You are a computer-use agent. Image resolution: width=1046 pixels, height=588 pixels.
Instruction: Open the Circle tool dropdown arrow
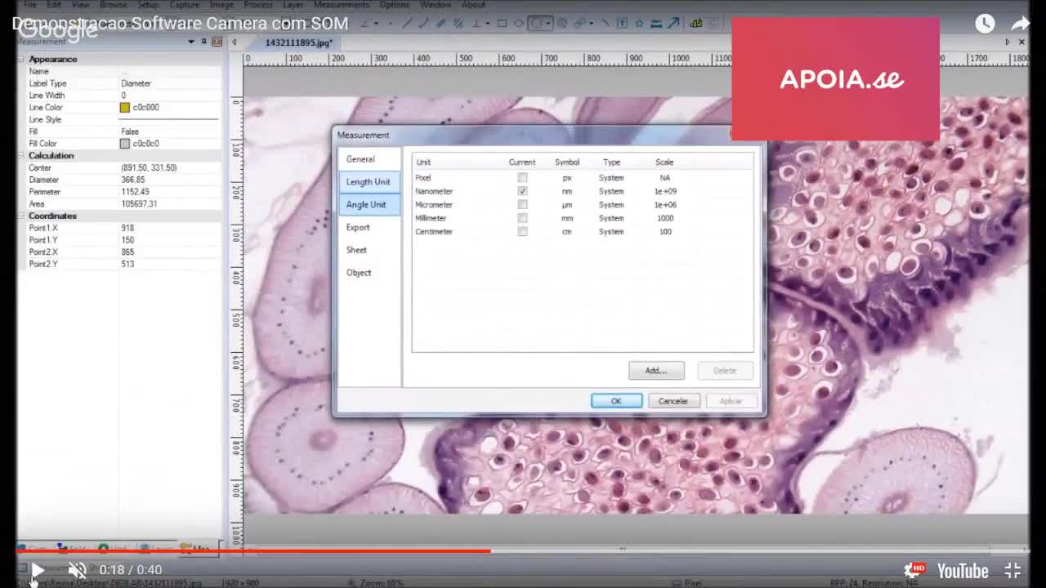tap(548, 24)
